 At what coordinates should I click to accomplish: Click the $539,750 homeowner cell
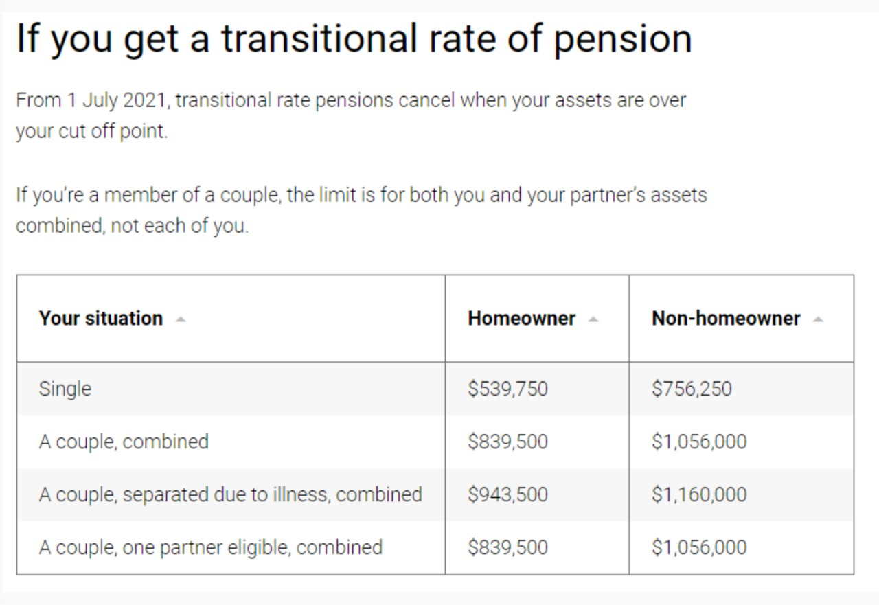pyautogui.click(x=507, y=389)
